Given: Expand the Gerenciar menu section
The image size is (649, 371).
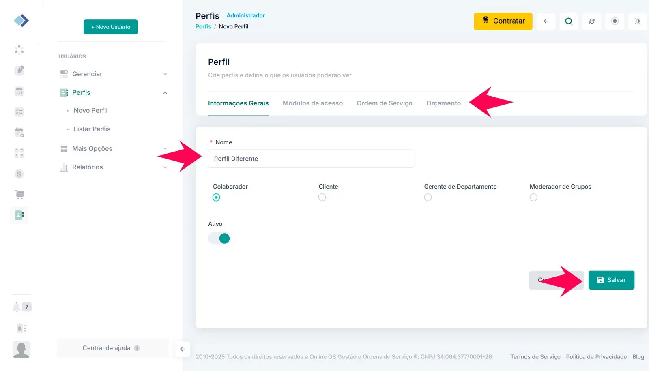Looking at the screenshot, I should tap(113, 74).
